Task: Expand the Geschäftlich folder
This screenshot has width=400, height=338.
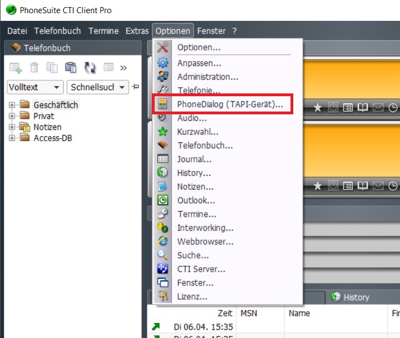Action: [x=12, y=105]
